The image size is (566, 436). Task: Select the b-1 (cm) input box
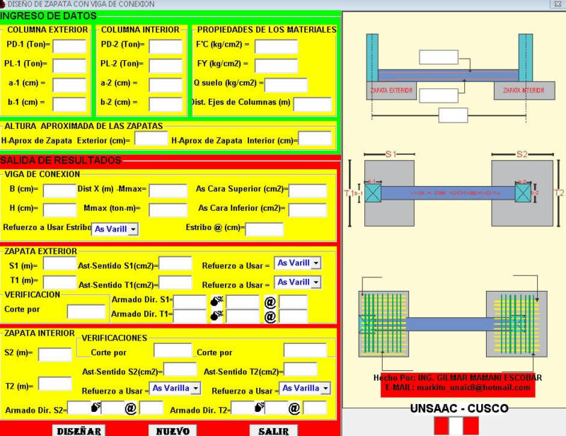69,104
